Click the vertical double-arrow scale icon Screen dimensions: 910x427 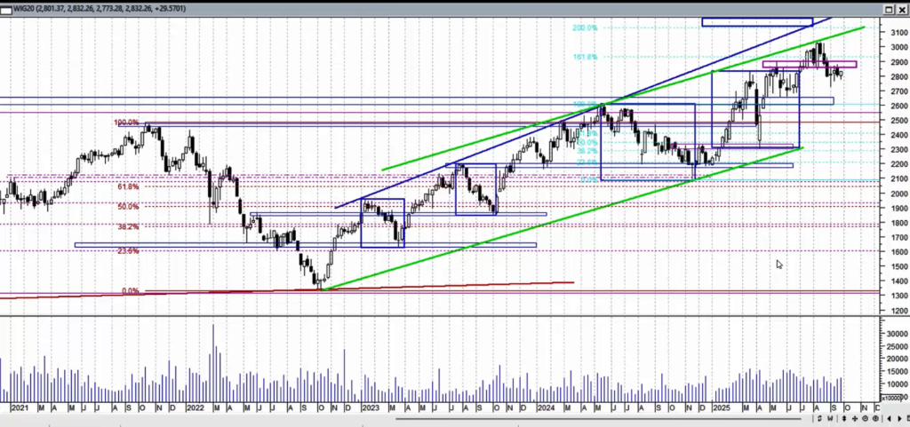click(843, 418)
